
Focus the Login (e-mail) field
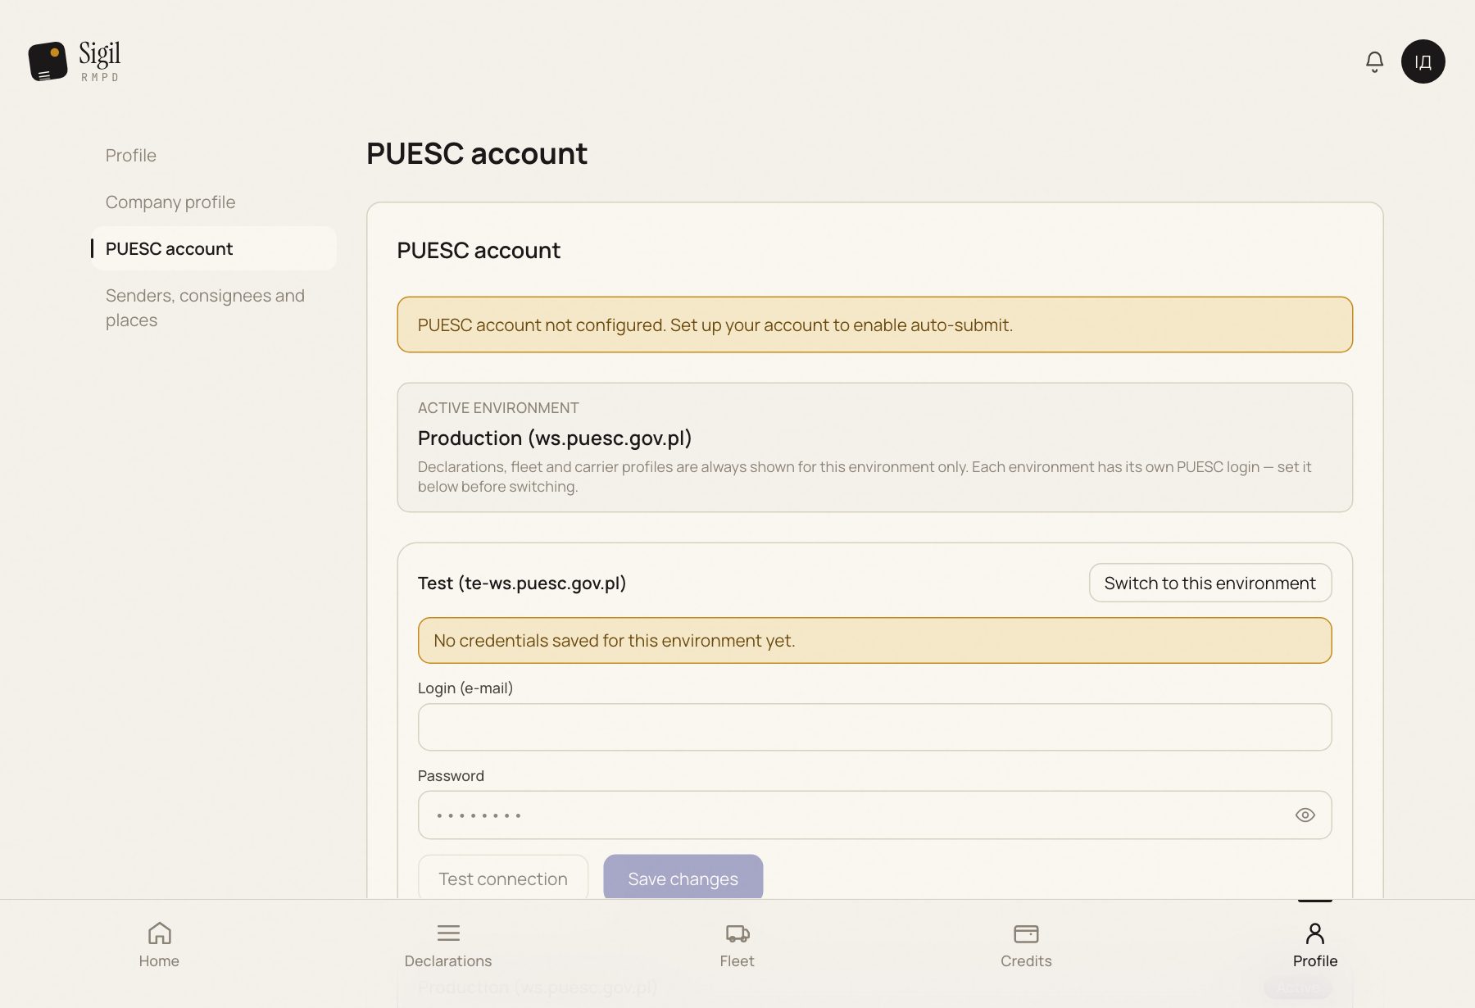point(874,727)
